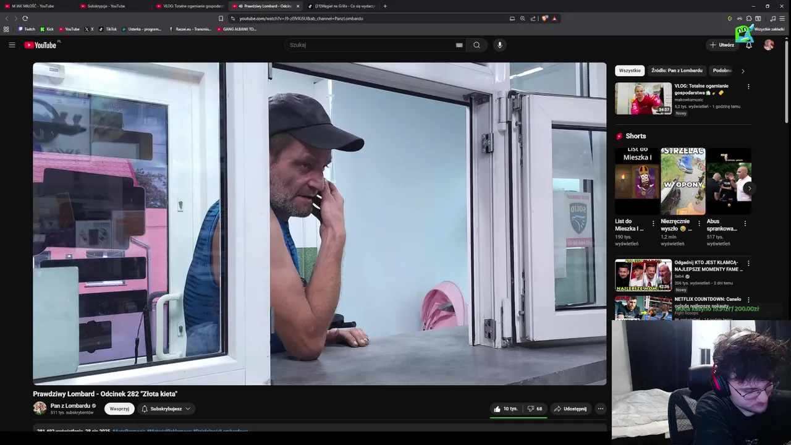
Task: Open Usterka bookmark
Action: (142, 29)
